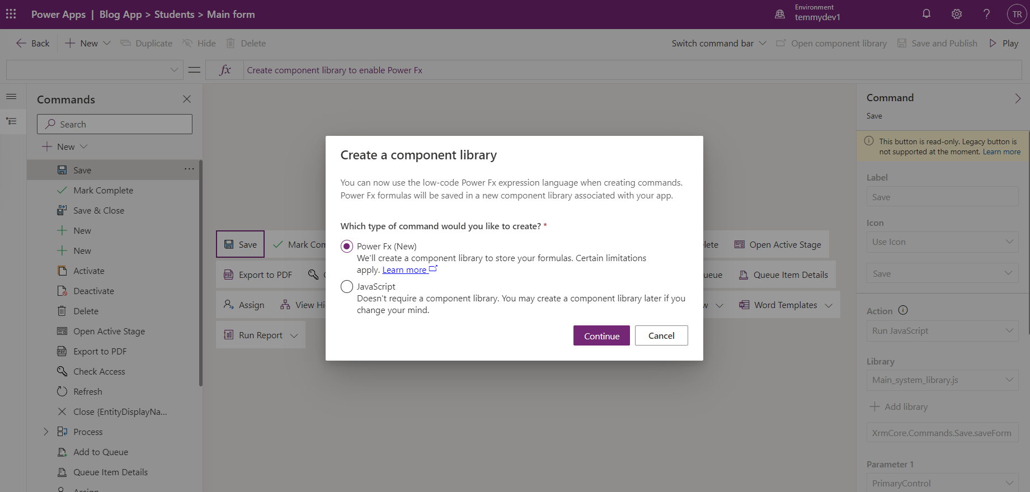Click Hide in the toolbar

click(199, 43)
